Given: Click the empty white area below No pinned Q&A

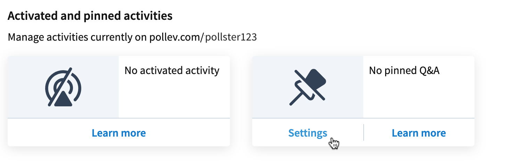Looking at the screenshot, I should coord(419,99).
